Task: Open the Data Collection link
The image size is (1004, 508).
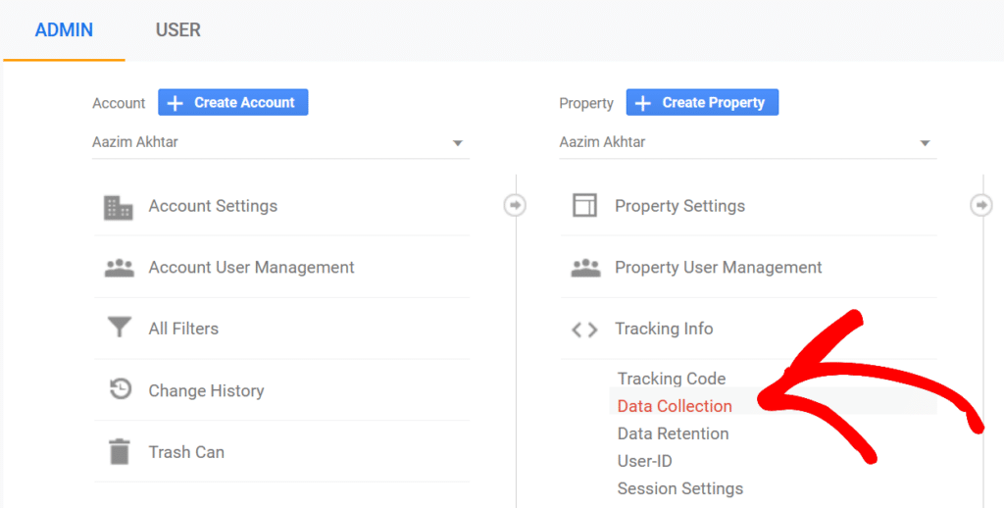Action: click(x=675, y=406)
